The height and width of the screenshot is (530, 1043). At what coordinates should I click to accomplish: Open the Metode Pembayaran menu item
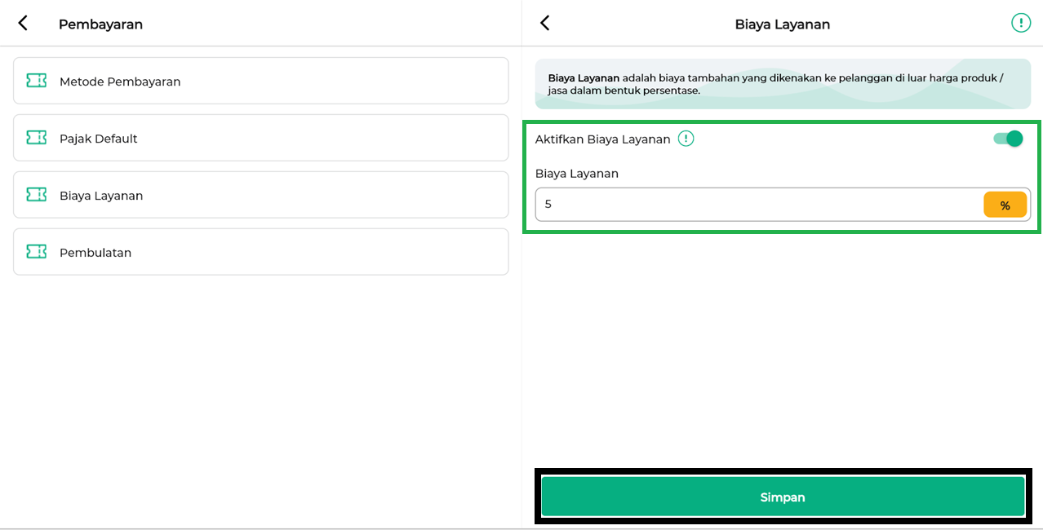tap(261, 81)
